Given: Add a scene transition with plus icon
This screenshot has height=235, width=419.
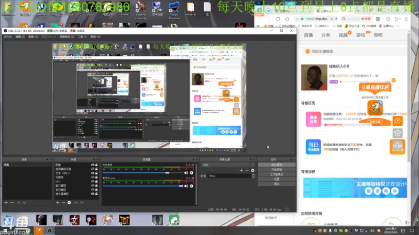Looking at the screenshot, I should [241, 170].
